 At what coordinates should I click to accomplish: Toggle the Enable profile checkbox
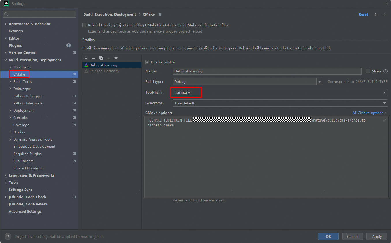147,62
